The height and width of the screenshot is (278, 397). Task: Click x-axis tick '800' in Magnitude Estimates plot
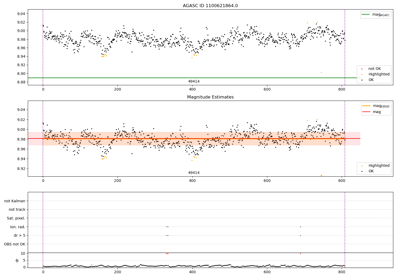point(342,181)
